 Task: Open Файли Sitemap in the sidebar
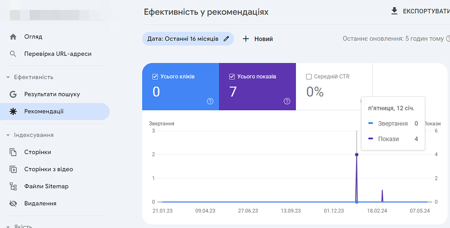point(55,186)
